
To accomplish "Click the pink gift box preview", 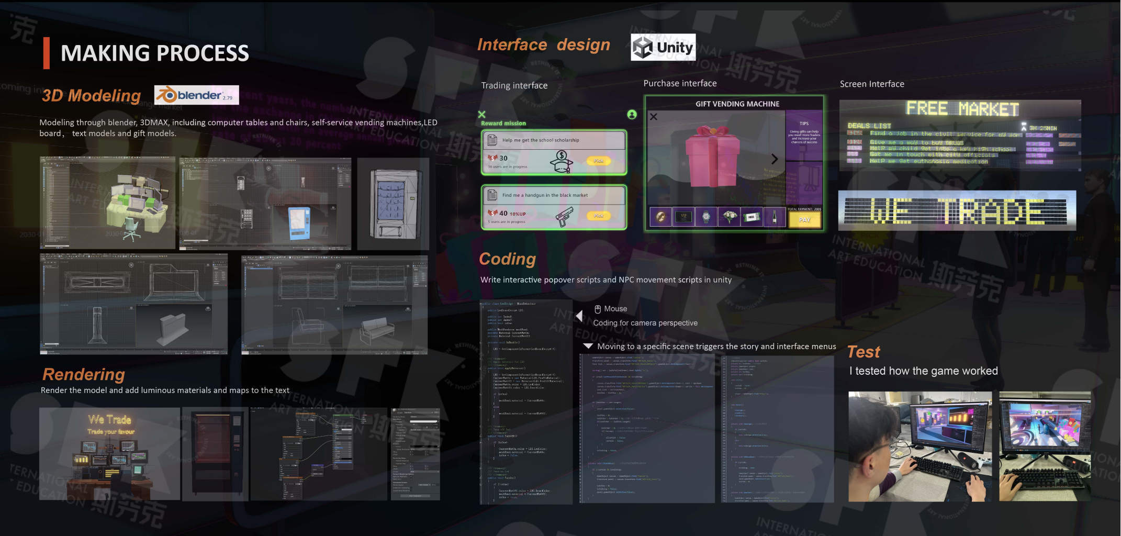I will coord(712,156).
